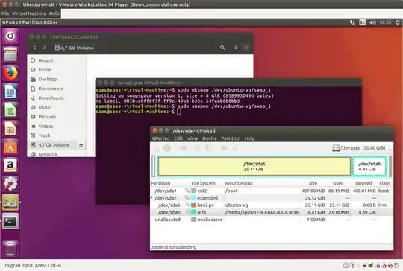403x271 pixels.
Task: Open the /dev/sda device selector dropdown
Action: pos(361,148)
